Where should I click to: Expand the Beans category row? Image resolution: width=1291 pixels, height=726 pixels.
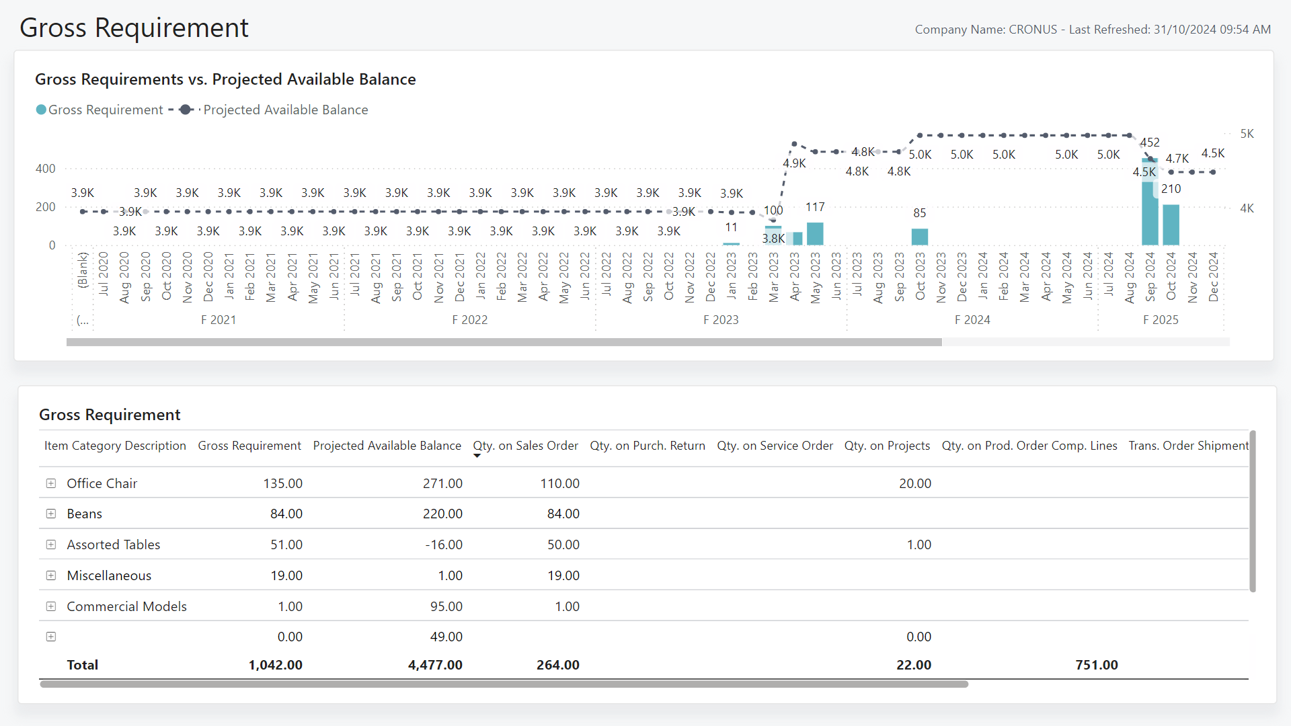tap(51, 514)
